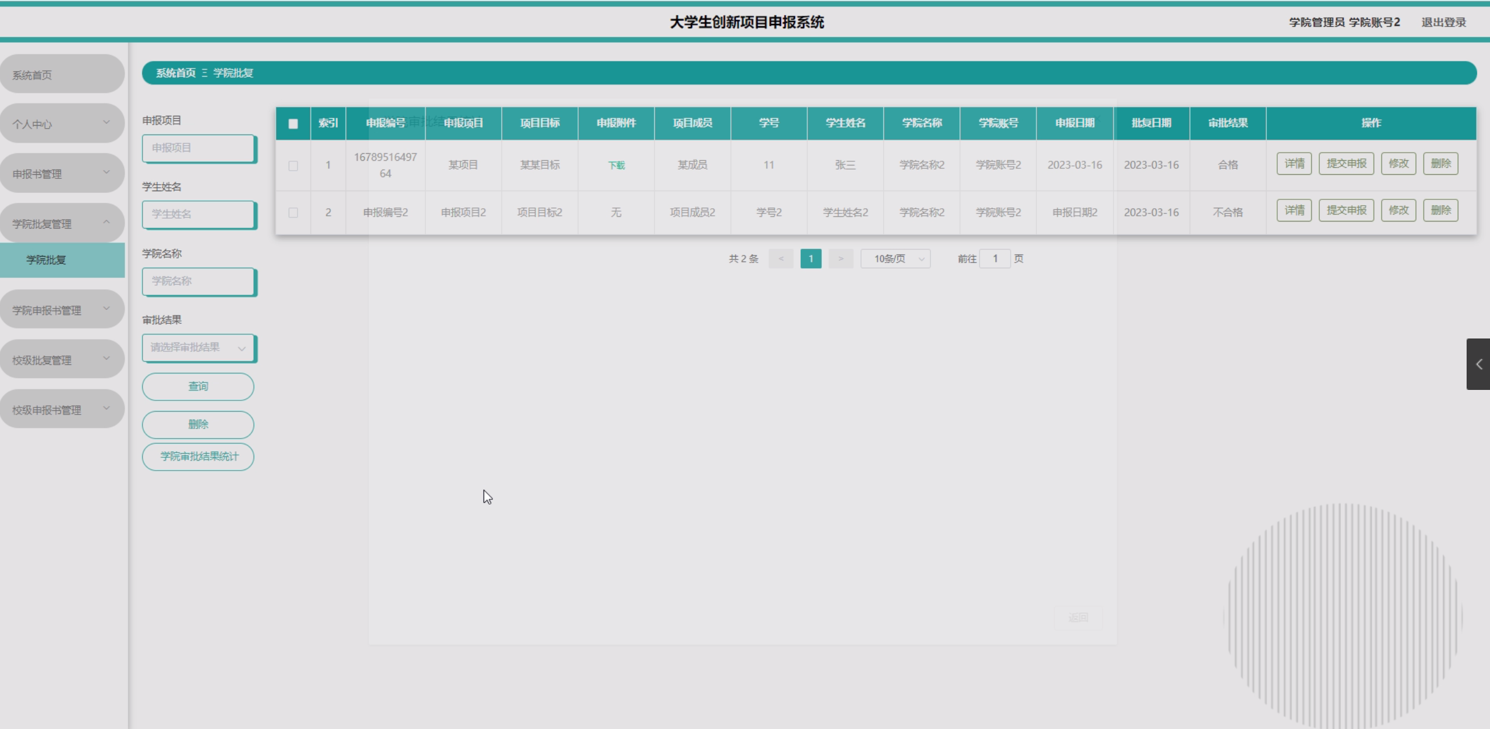Expand 申报书管理 sidebar chevron

[x=106, y=172]
